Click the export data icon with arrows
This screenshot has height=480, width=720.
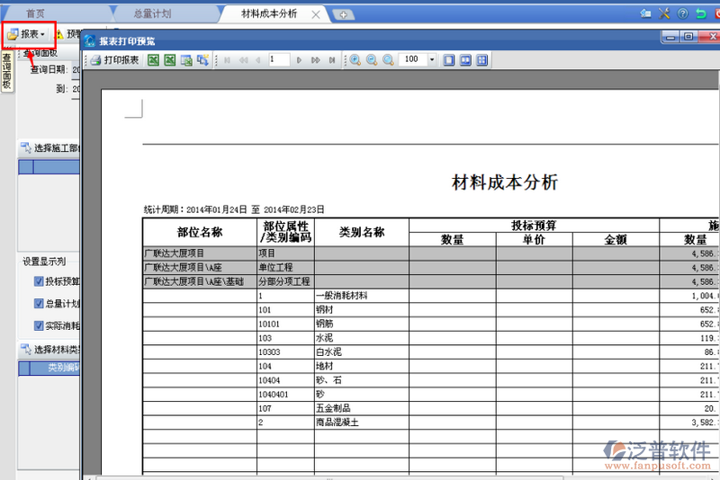(202, 60)
